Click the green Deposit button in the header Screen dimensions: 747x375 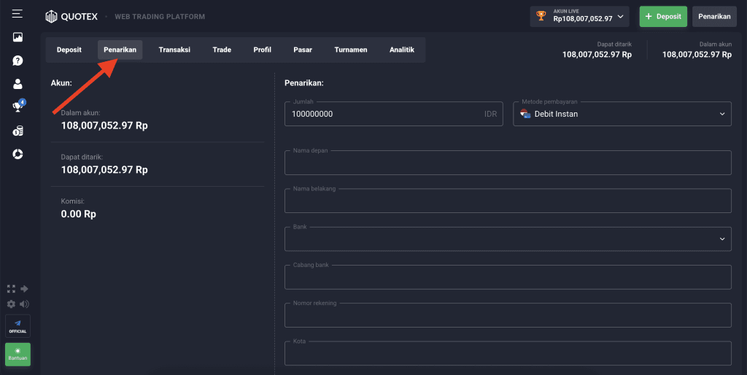[x=663, y=17]
